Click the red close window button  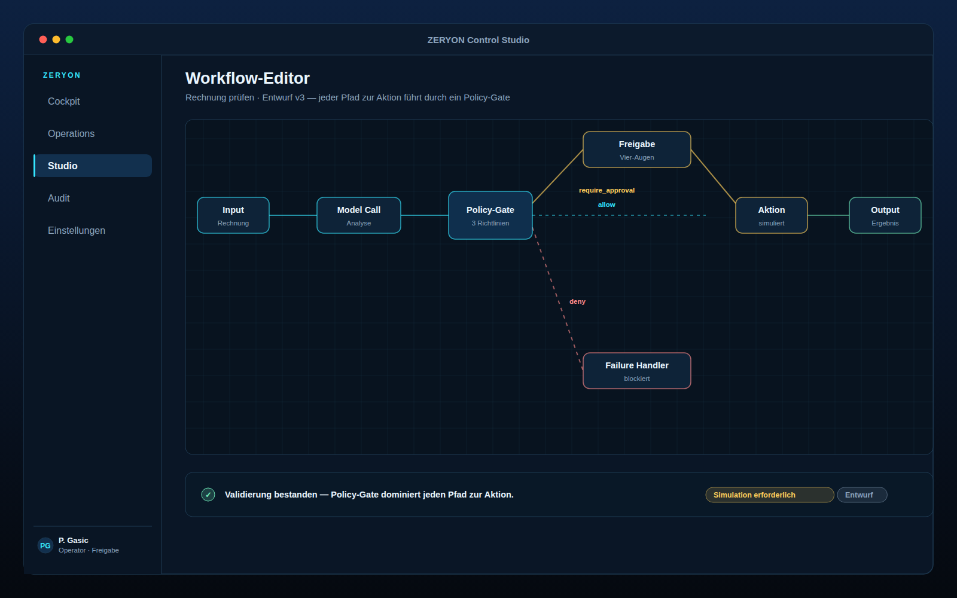43,39
